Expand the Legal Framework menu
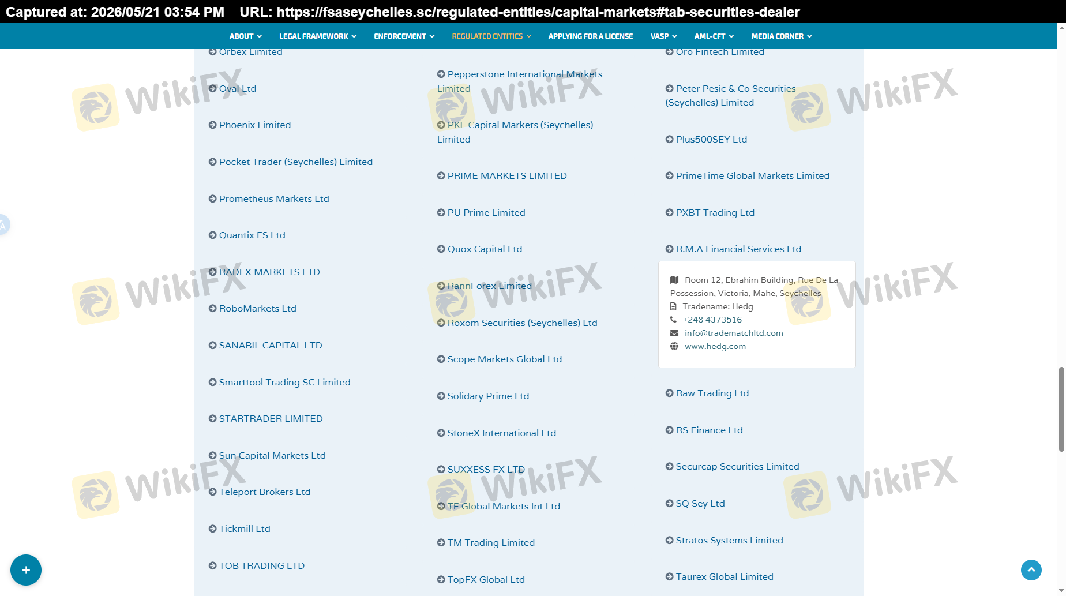 (x=318, y=36)
